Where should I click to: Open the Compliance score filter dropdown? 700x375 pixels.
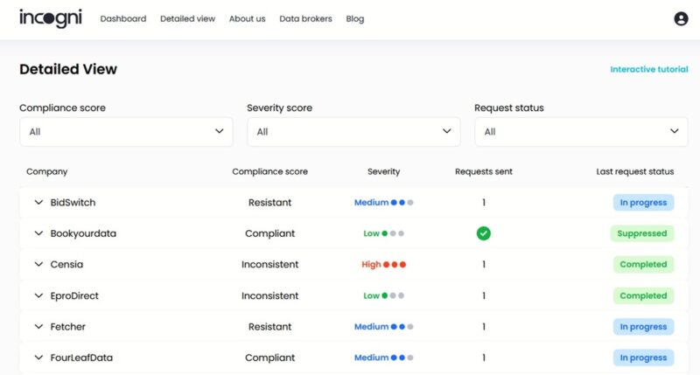pos(126,131)
